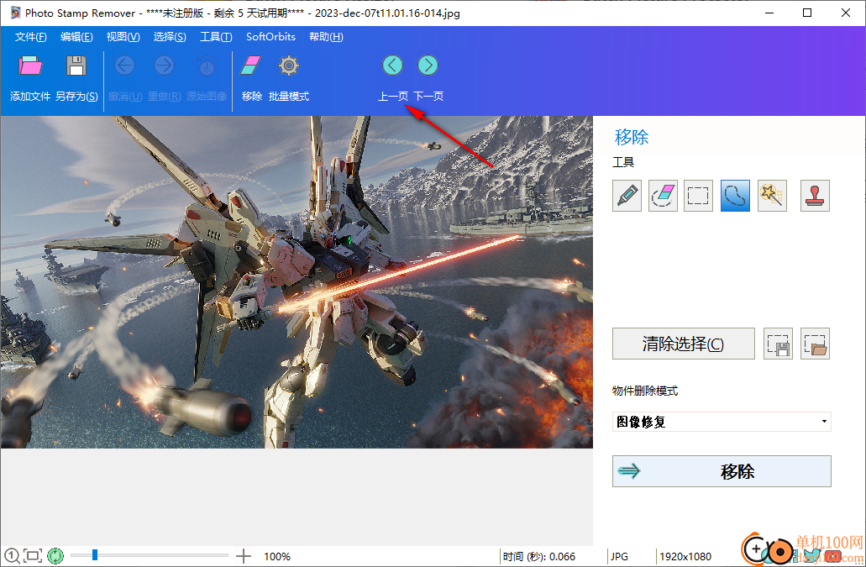This screenshot has width=866, height=567.
Task: Click the Save As (另存为) floppy icon
Action: (x=76, y=66)
